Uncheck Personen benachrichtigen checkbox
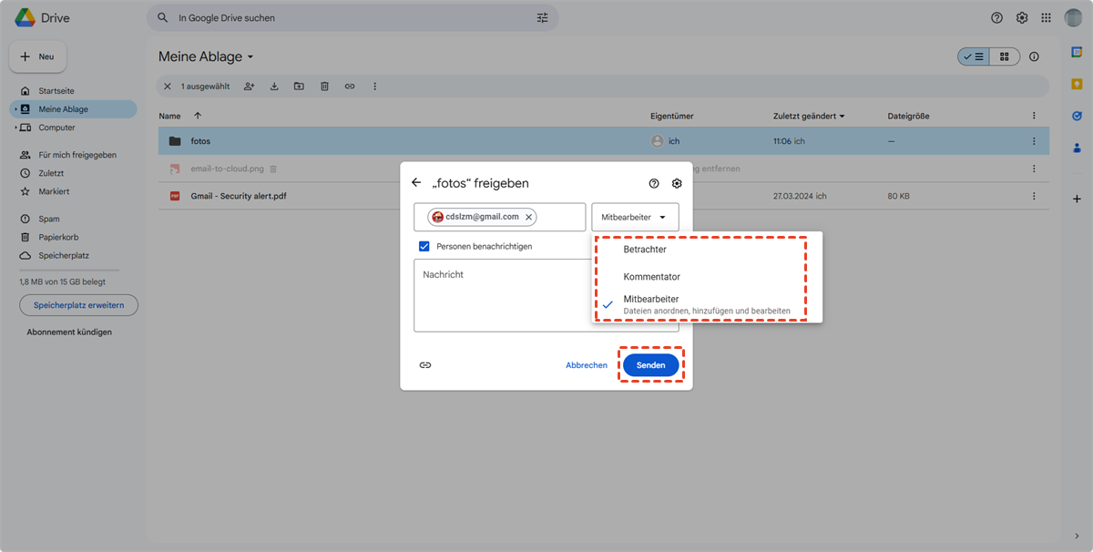1093x552 pixels. tap(424, 246)
